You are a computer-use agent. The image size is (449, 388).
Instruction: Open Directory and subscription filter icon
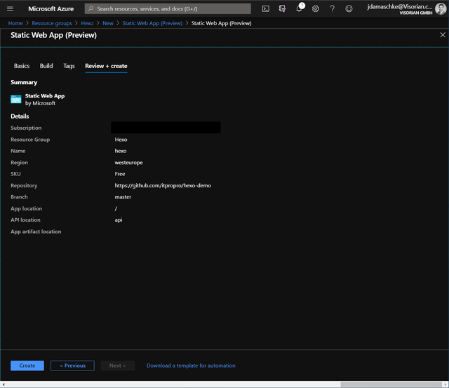point(282,9)
